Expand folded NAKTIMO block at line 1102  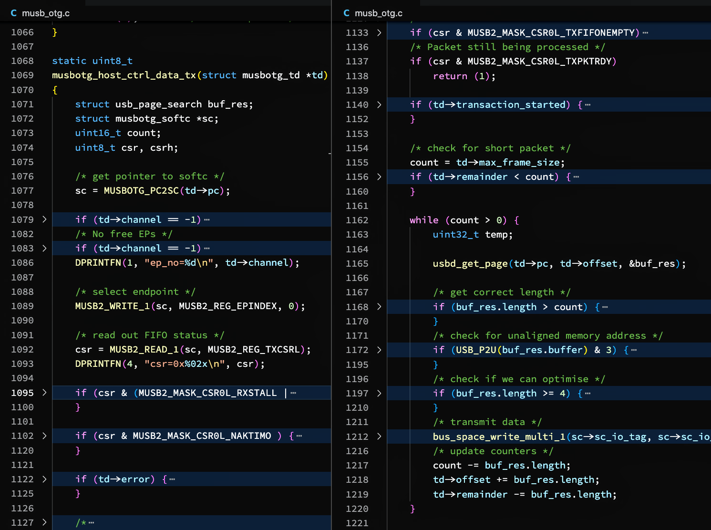click(44, 436)
